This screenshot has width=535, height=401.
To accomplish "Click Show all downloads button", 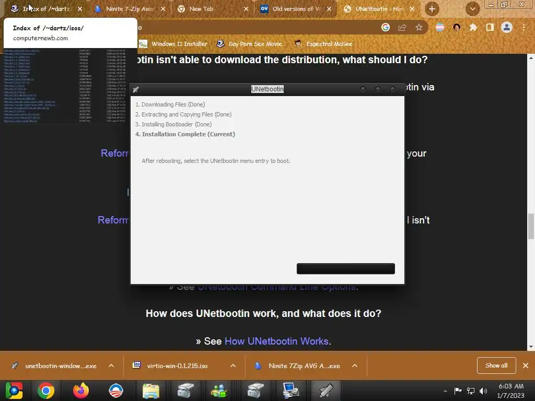I will pyautogui.click(x=496, y=365).
